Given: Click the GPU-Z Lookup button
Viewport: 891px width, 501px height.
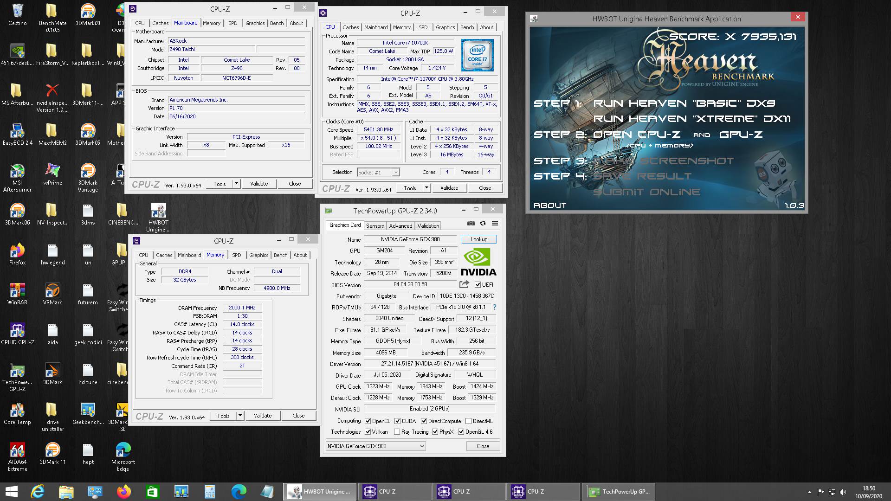Looking at the screenshot, I should pyautogui.click(x=479, y=239).
